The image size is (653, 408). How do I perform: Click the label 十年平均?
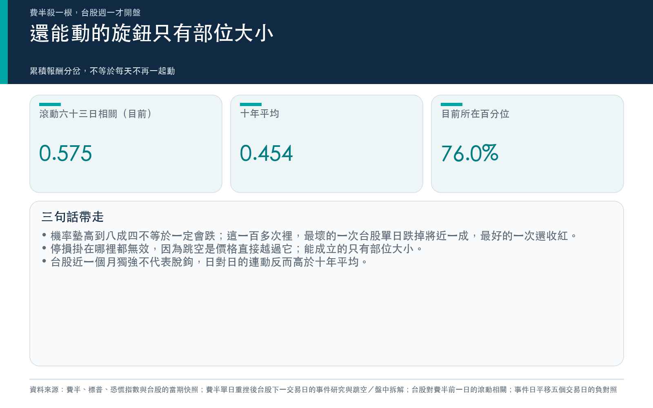click(260, 113)
